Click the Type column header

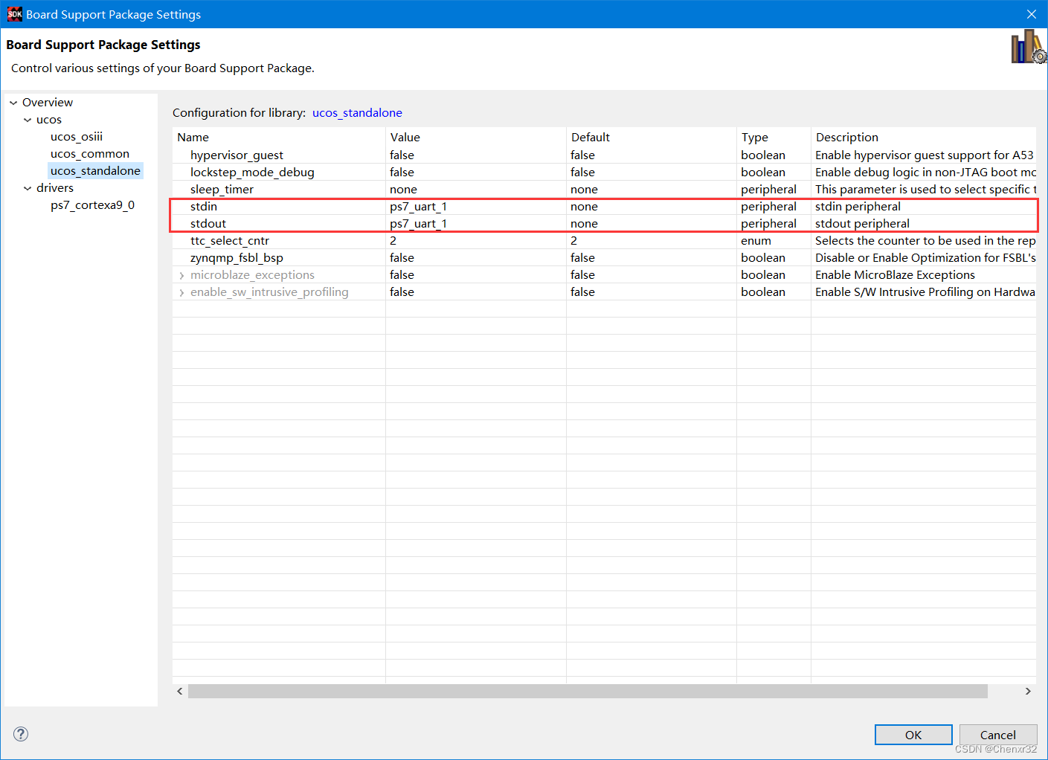point(774,138)
